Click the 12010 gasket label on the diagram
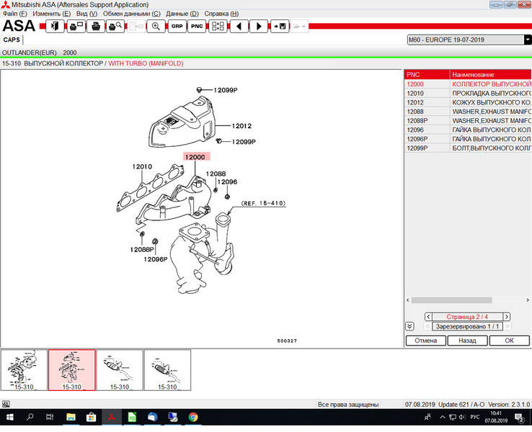Image resolution: width=532 pixels, height=432 pixels. [142, 166]
